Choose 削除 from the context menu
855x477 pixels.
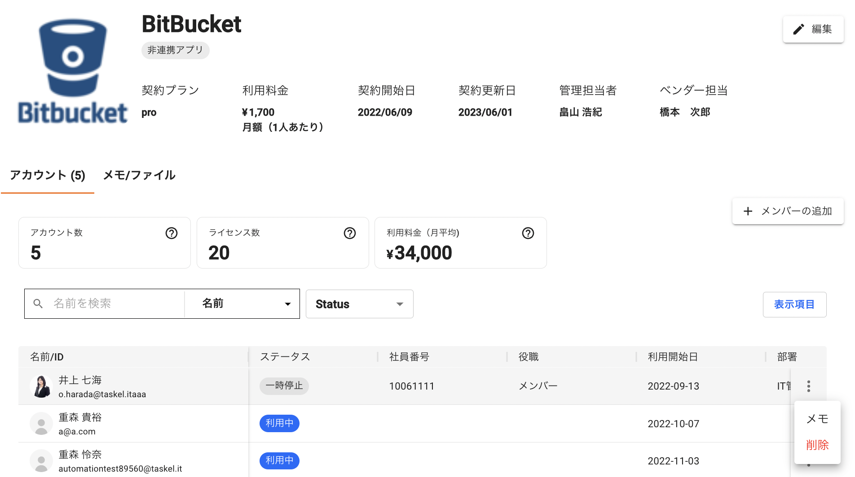(817, 445)
